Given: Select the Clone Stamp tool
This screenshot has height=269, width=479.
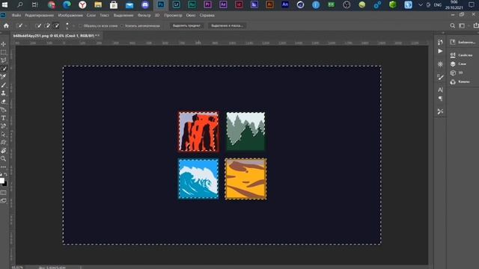Looking at the screenshot, I should [3, 93].
